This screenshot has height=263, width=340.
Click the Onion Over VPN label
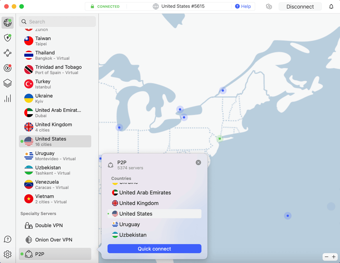(x=54, y=240)
